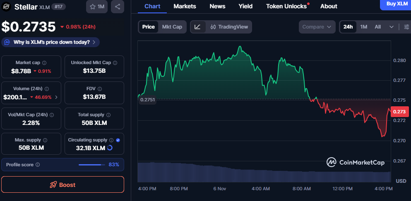
Task: Toggle chart to Price view
Action: [x=148, y=27]
